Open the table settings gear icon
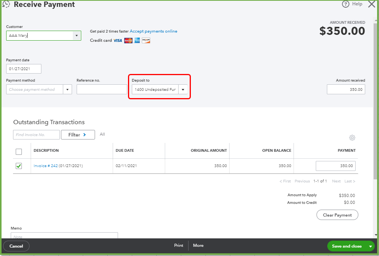 click(x=352, y=138)
